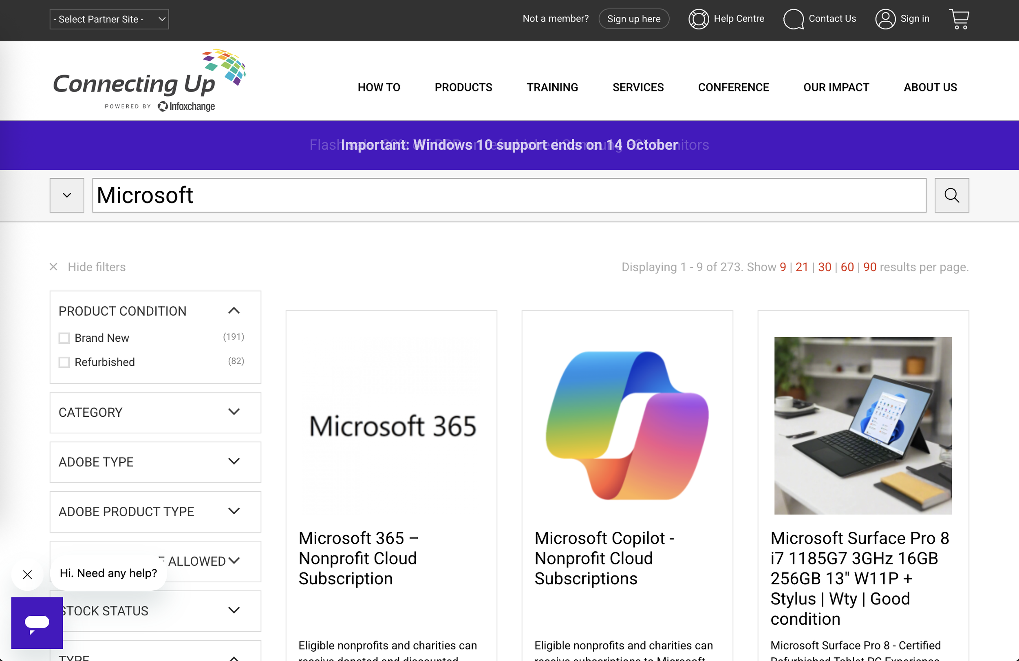Open the search category dropdown arrow
This screenshot has width=1019, height=661.
coord(67,195)
